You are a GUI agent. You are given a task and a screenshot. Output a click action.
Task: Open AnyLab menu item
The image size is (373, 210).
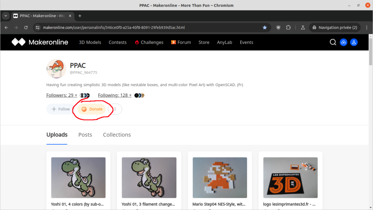point(224,42)
